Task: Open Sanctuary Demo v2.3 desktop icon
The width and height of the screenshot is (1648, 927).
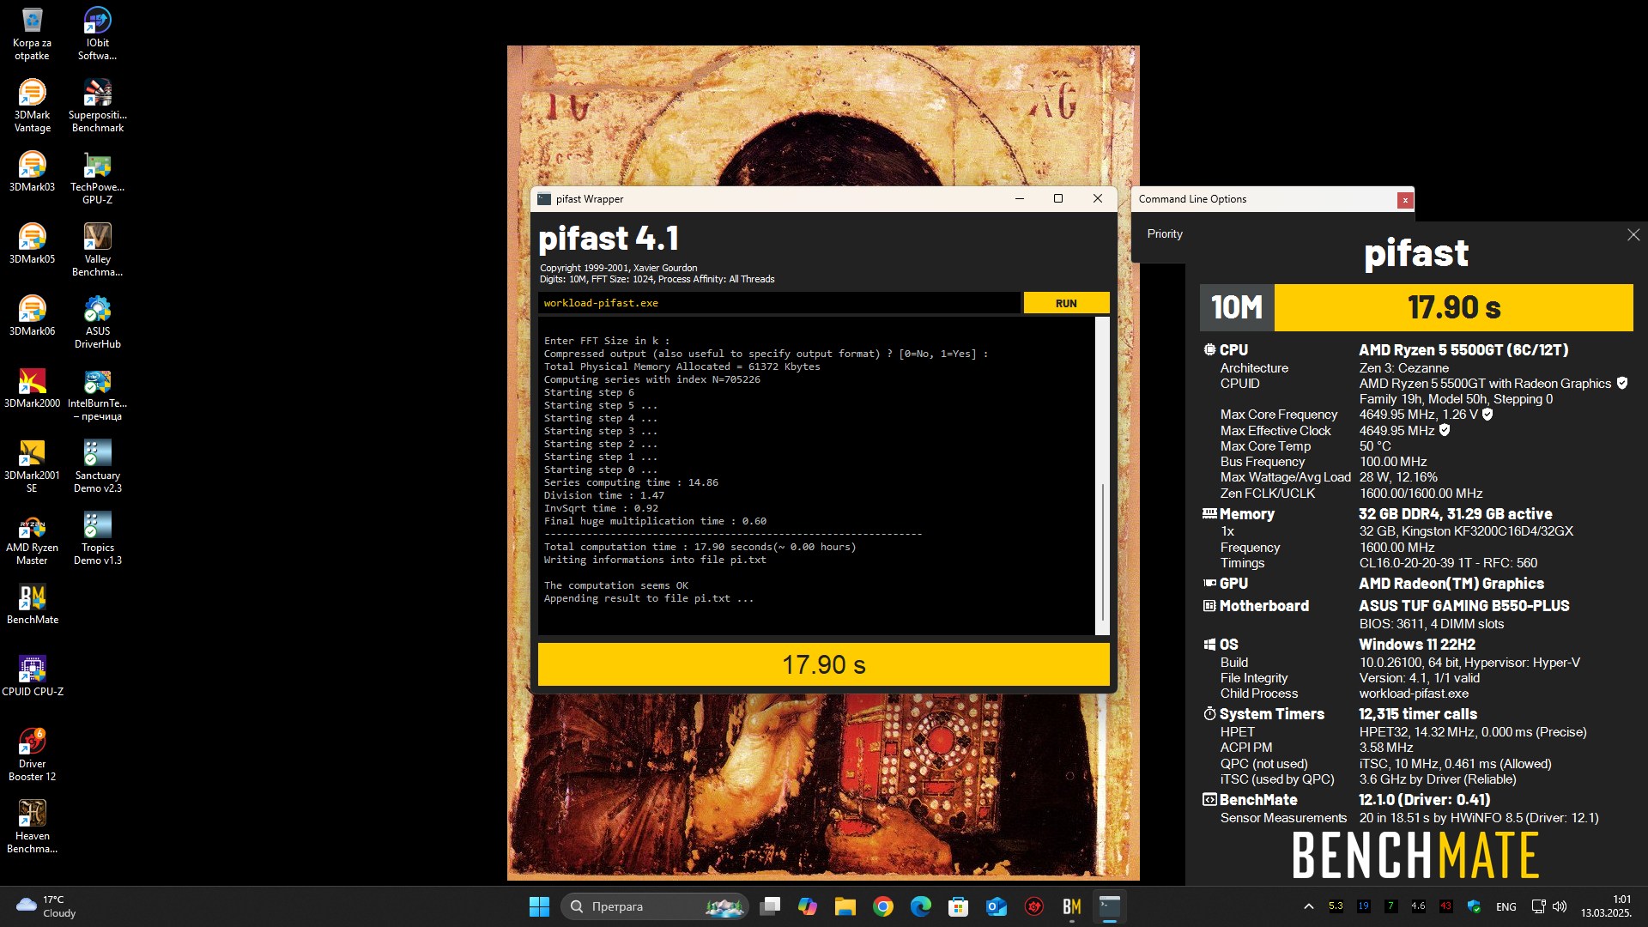Action: (x=97, y=466)
